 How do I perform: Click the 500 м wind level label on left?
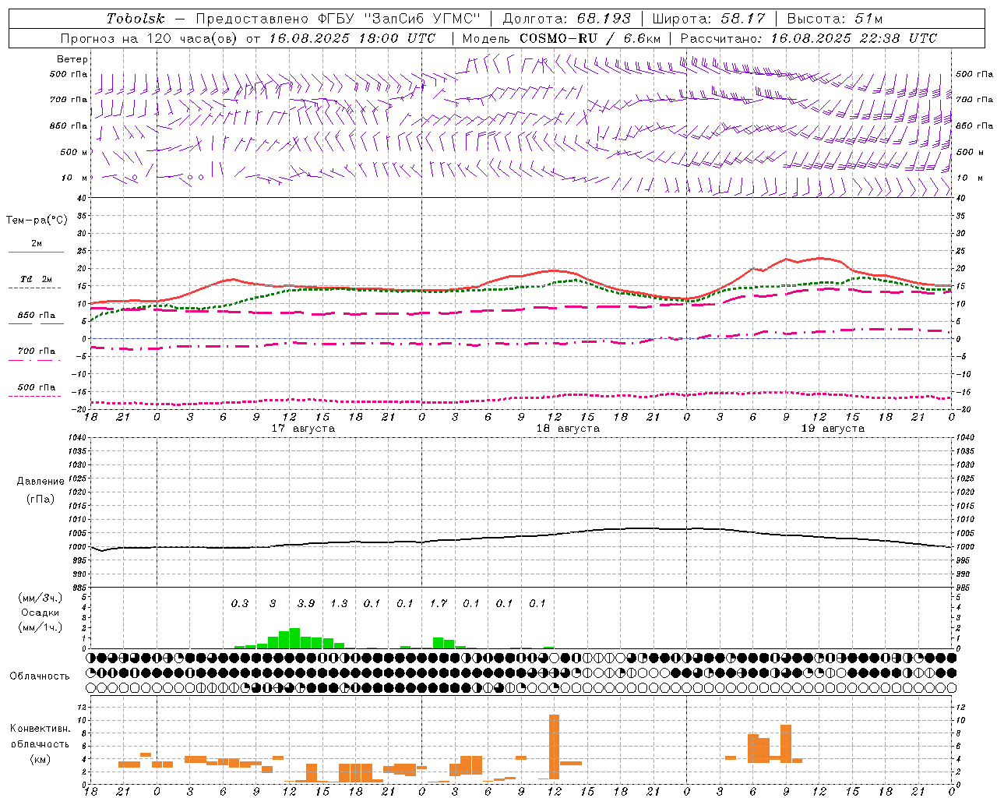[x=74, y=152]
